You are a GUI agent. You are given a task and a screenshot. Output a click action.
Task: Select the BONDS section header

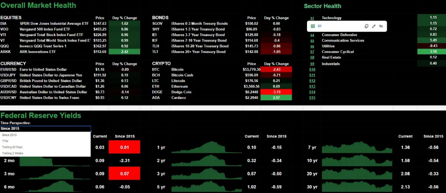click(160, 17)
